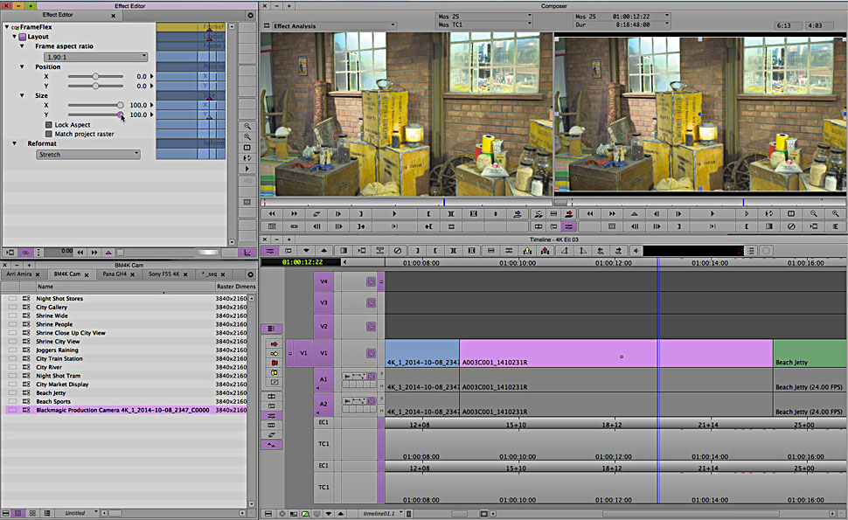Click the HQ render quality button
This screenshot has height=520, width=848.
(x=248, y=180)
